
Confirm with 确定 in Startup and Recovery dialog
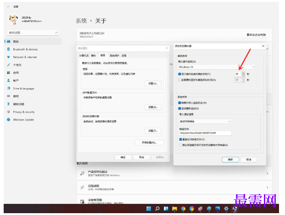[230, 160]
